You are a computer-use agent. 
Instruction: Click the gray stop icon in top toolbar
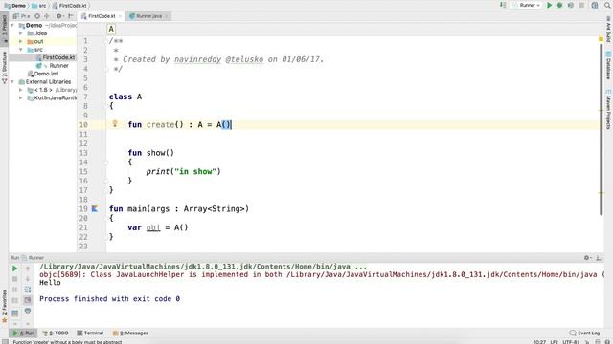[x=581, y=5]
